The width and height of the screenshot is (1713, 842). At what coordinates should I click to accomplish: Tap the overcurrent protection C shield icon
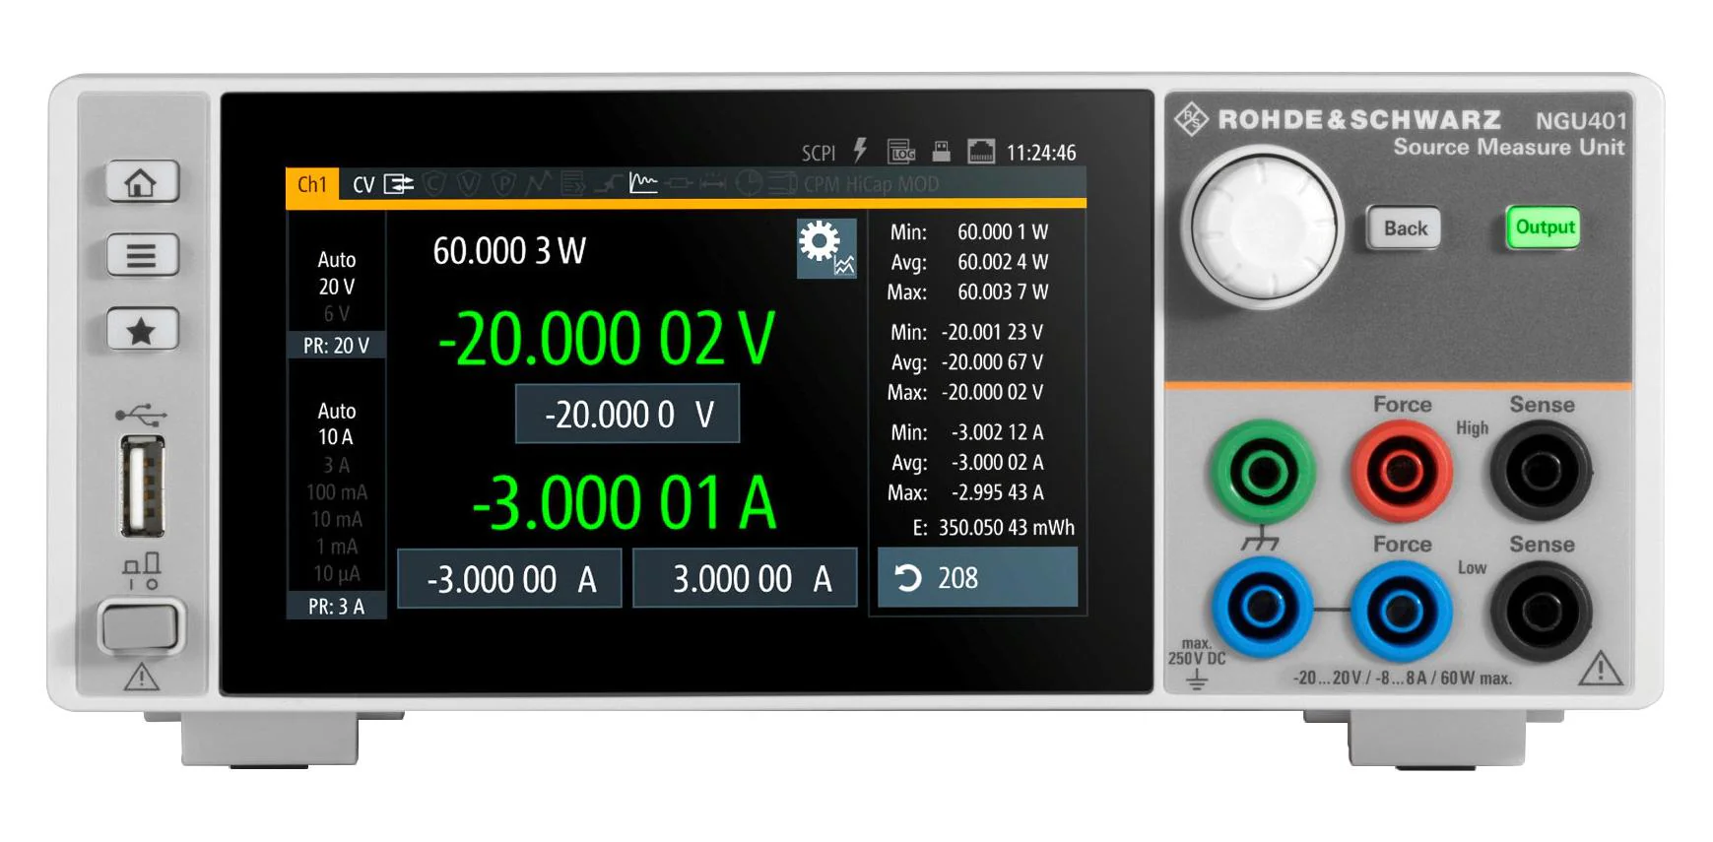coord(435,184)
